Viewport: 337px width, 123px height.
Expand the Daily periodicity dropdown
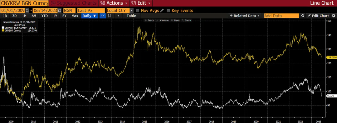pyautogui.click(x=90, y=16)
